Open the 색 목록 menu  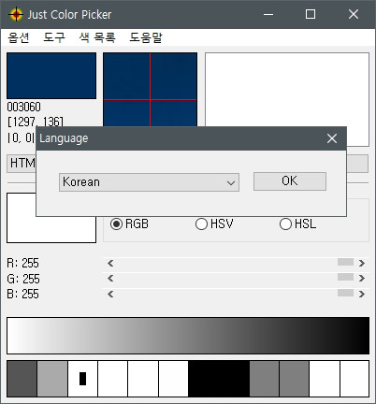pos(97,37)
